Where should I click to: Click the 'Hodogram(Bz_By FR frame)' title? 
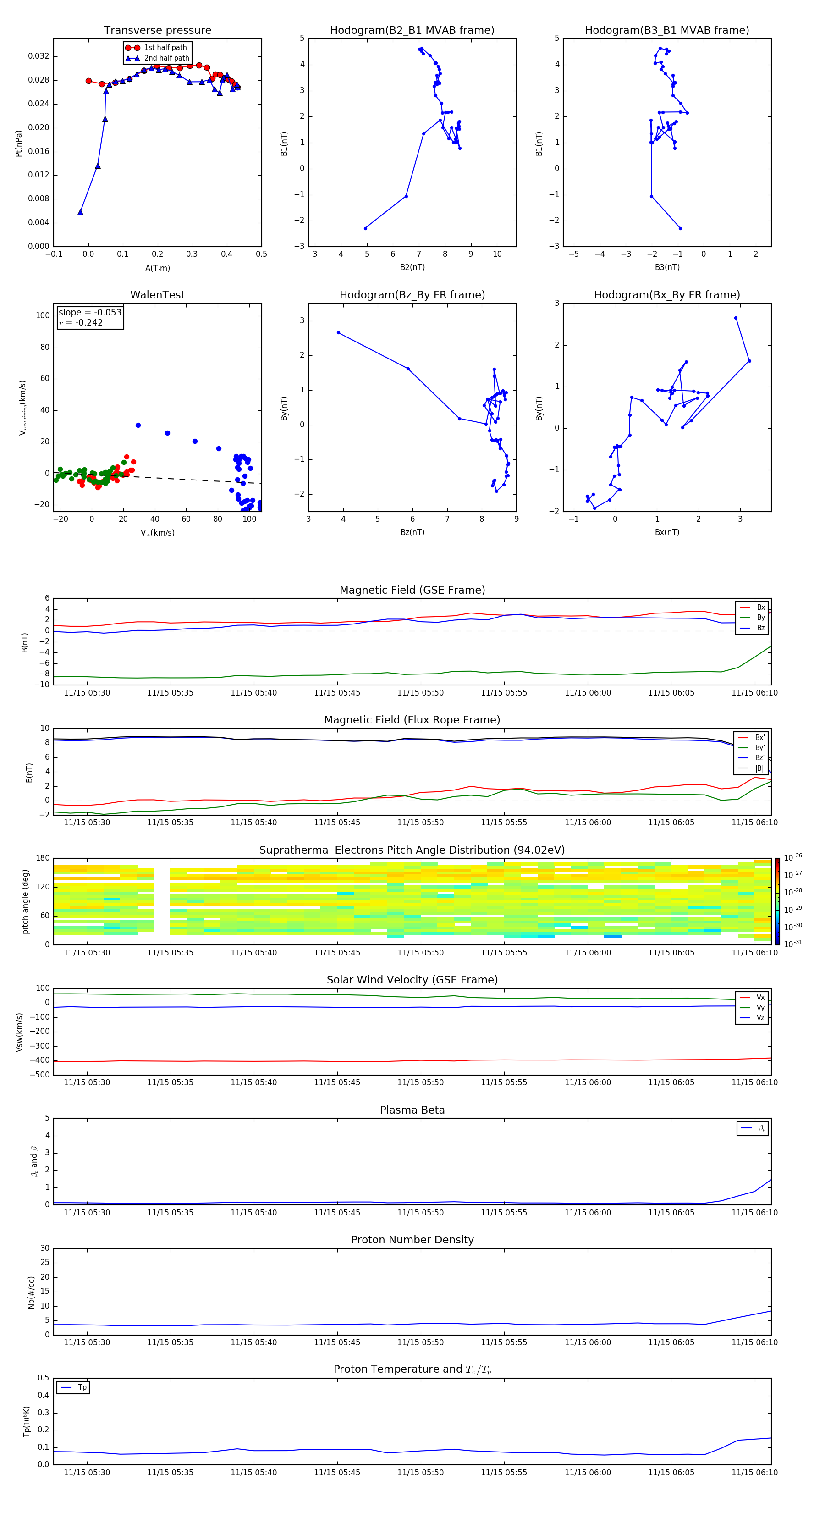pyautogui.click(x=412, y=295)
